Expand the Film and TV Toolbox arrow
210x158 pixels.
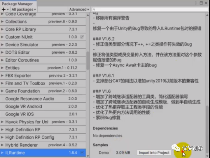(2, 83)
